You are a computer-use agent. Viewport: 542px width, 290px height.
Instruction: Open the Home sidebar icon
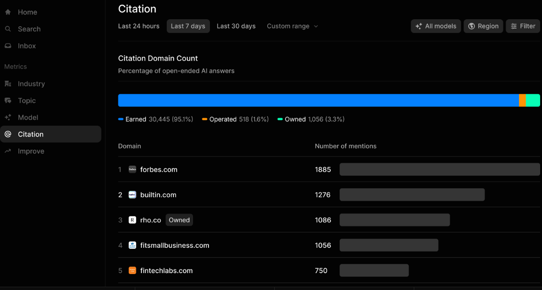pos(8,12)
